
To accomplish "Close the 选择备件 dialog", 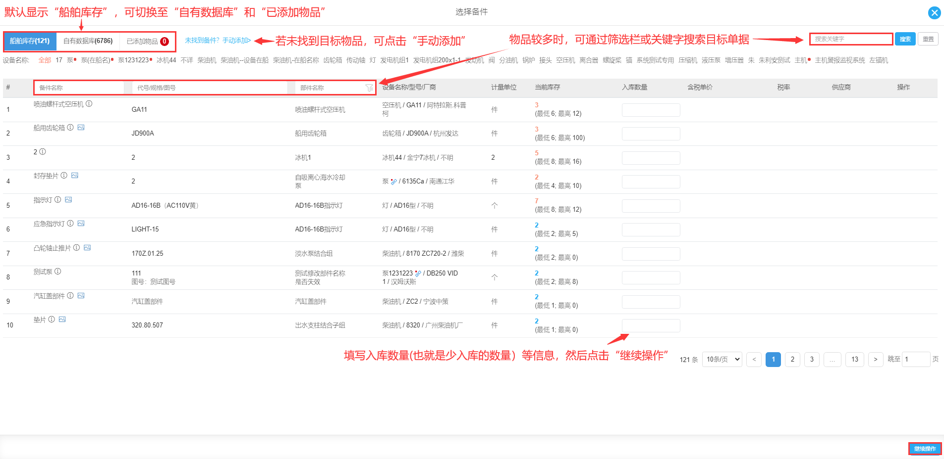I will pyautogui.click(x=935, y=13).
